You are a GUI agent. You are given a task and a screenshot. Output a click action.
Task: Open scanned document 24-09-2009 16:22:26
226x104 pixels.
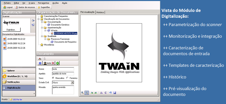click(x=14, y=48)
